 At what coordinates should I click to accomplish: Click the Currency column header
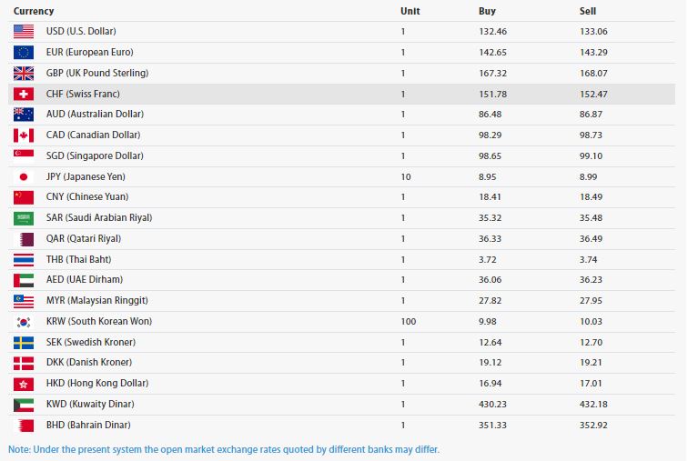click(34, 11)
